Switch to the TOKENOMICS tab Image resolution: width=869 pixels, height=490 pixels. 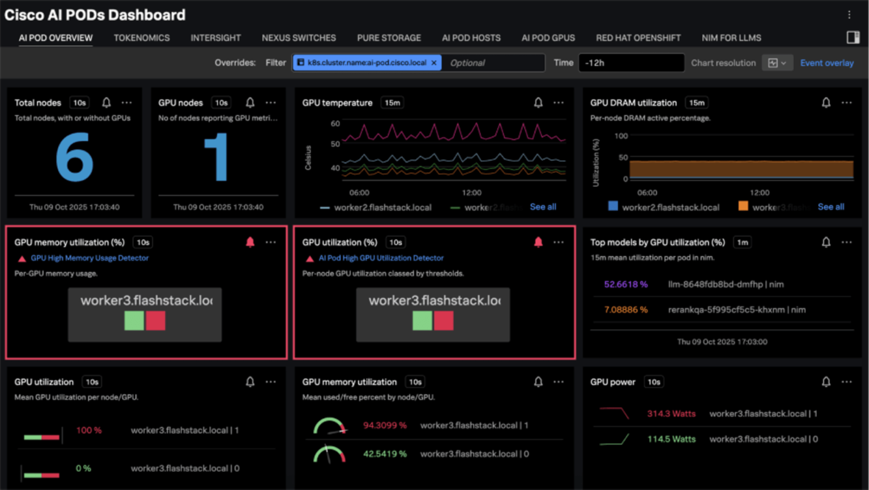141,38
